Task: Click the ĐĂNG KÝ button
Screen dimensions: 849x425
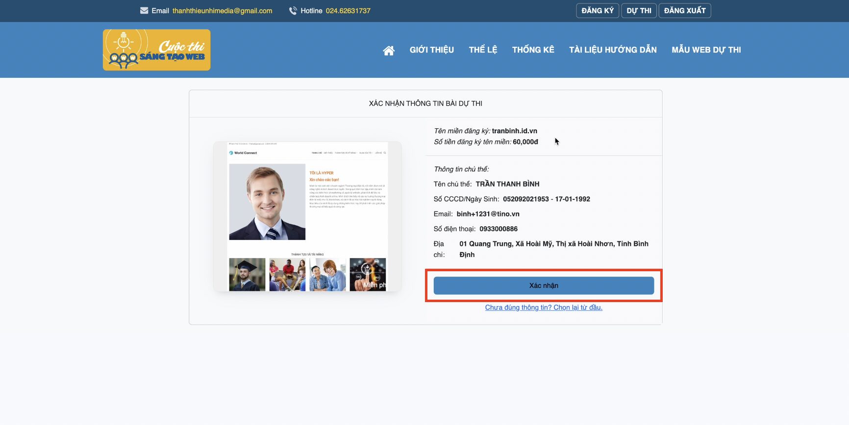Action: point(598,11)
